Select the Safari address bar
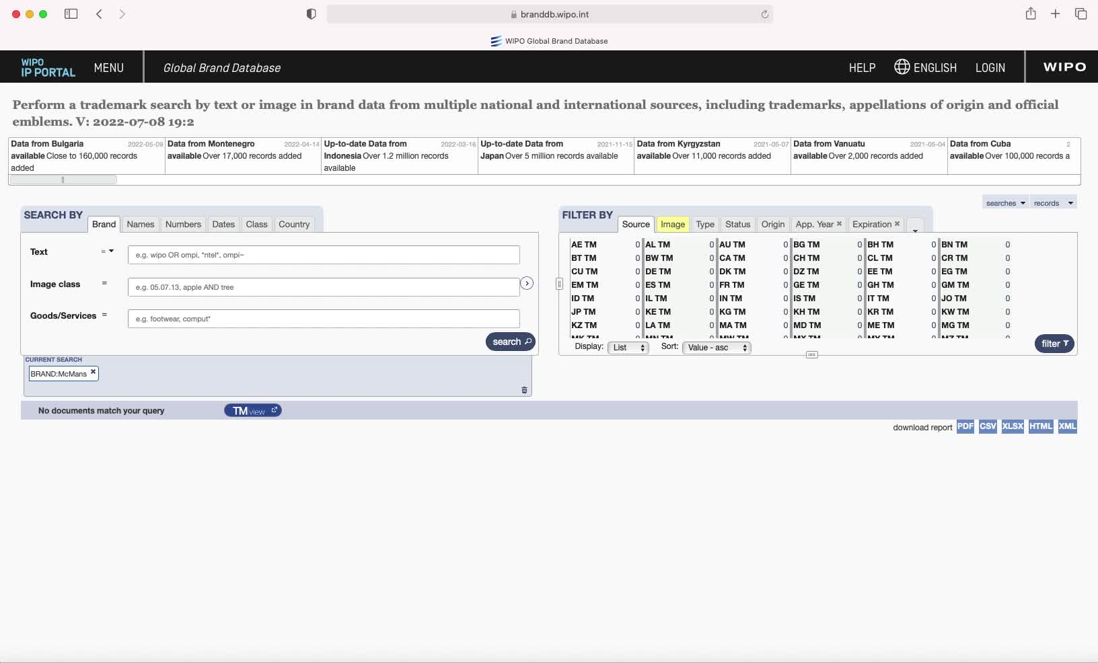The height and width of the screenshot is (663, 1098). pos(550,14)
